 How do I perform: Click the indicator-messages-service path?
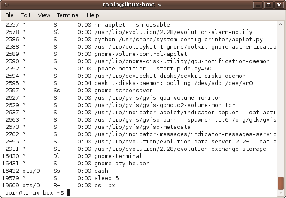pos(186,134)
